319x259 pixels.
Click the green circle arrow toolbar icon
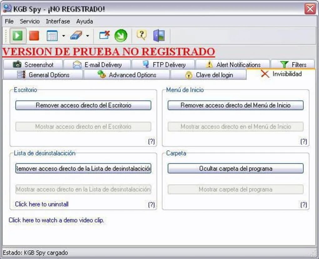121,36
